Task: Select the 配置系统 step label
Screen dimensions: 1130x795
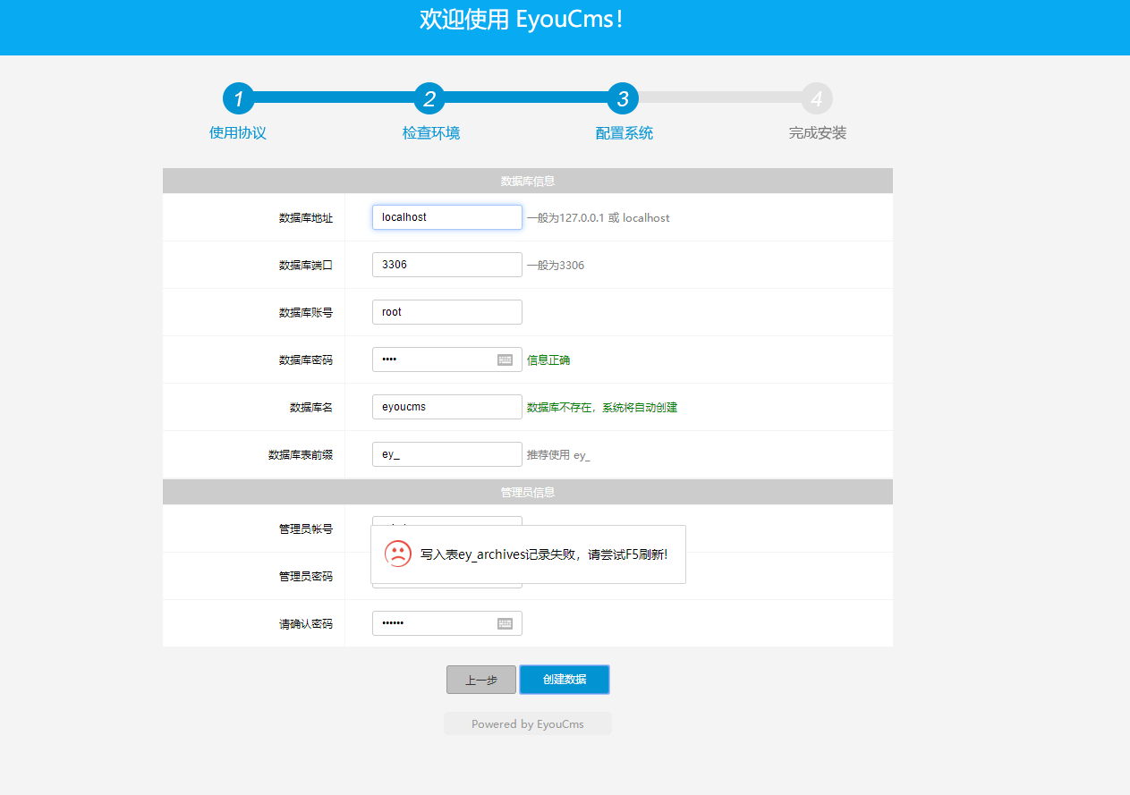Action: (x=624, y=133)
